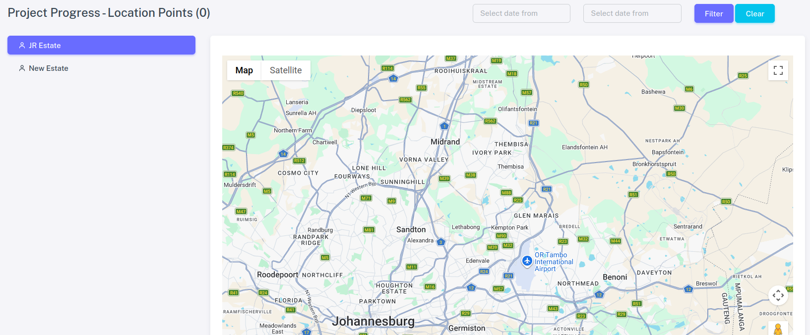The image size is (810, 335).
Task: Click the user icon beside New Estate
Action: click(x=22, y=68)
